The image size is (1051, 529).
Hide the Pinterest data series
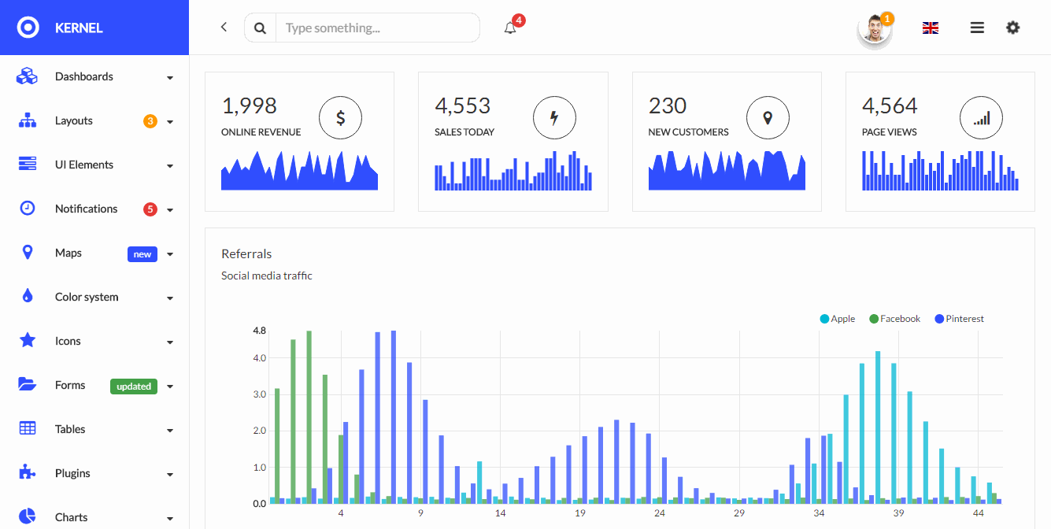click(x=959, y=318)
